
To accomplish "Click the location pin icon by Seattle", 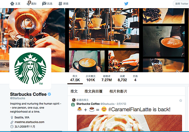I will click(x=12, y=118).
